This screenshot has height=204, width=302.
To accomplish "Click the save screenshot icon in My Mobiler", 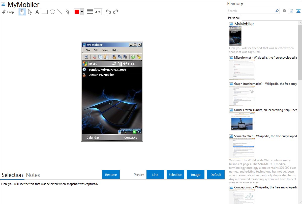I will [119, 57].
